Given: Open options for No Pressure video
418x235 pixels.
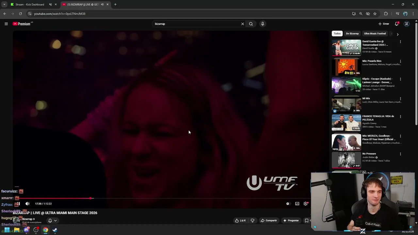Looking at the screenshot, I should (x=400, y=154).
